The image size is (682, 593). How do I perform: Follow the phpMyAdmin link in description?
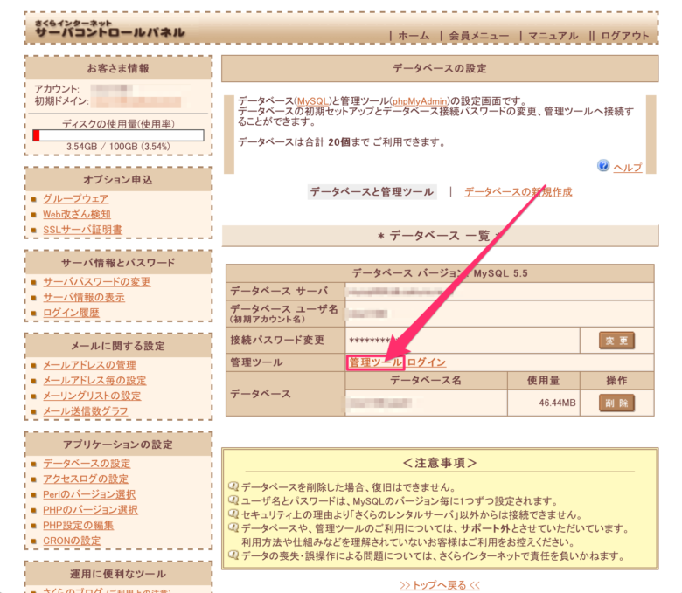[x=420, y=101]
